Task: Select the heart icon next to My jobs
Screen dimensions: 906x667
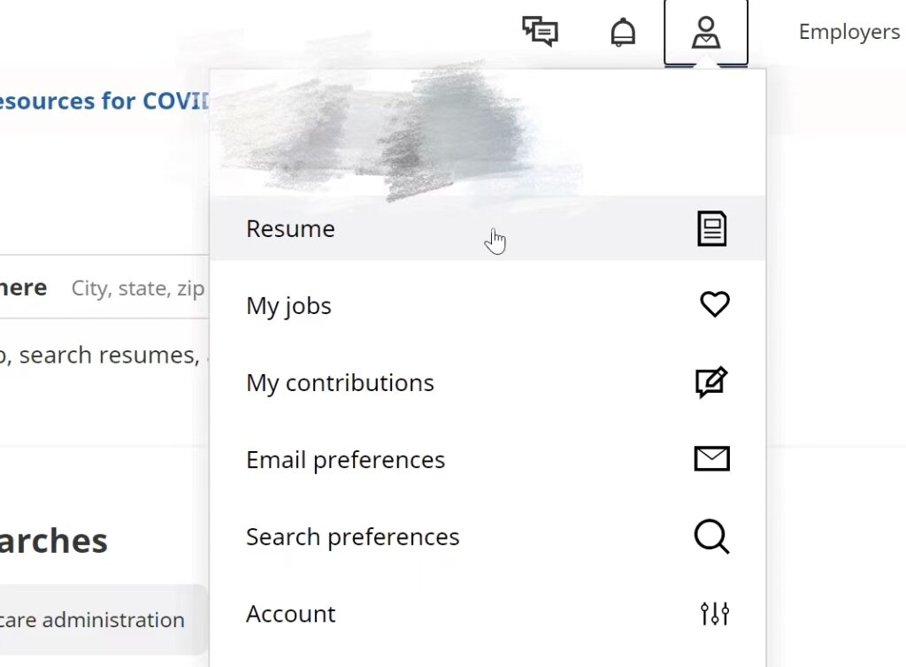Action: pyautogui.click(x=714, y=304)
